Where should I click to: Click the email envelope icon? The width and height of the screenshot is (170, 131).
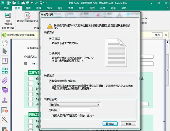pyautogui.click(x=23, y=3)
